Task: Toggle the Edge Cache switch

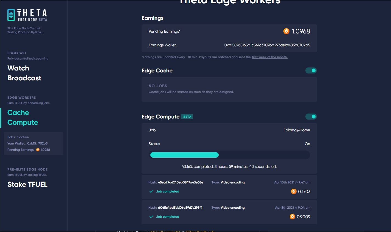Action: [311, 70]
